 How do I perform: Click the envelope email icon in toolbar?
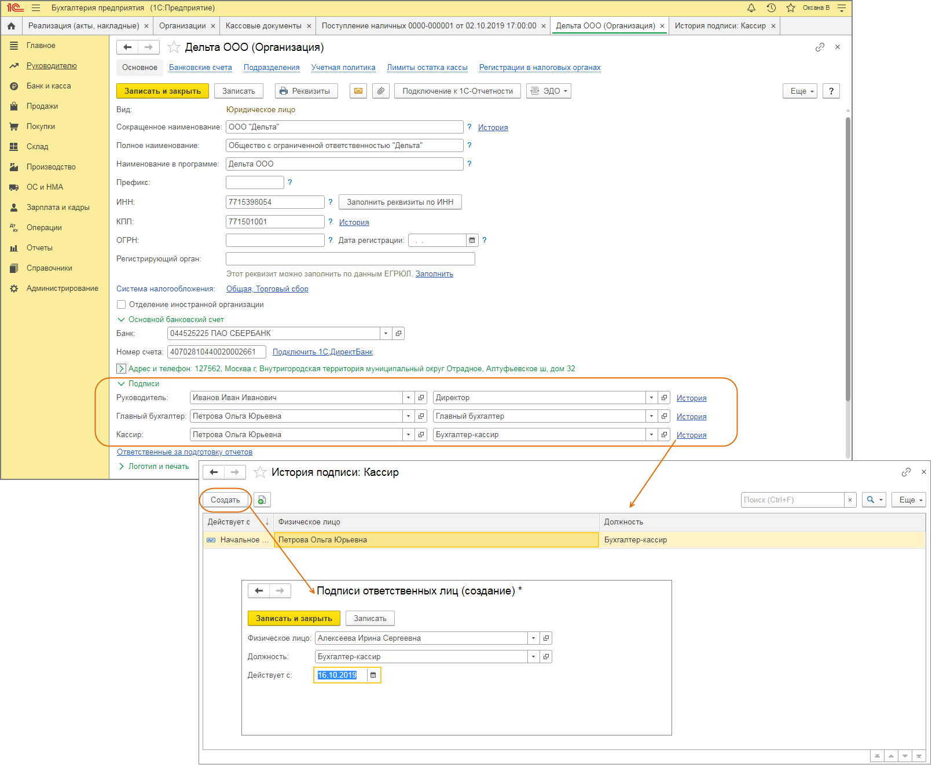click(x=358, y=91)
